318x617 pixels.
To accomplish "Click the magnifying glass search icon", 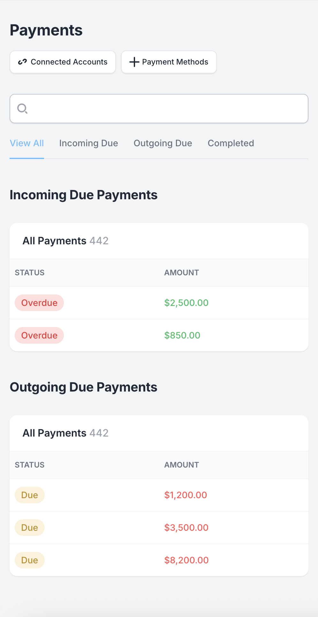I will pos(22,109).
